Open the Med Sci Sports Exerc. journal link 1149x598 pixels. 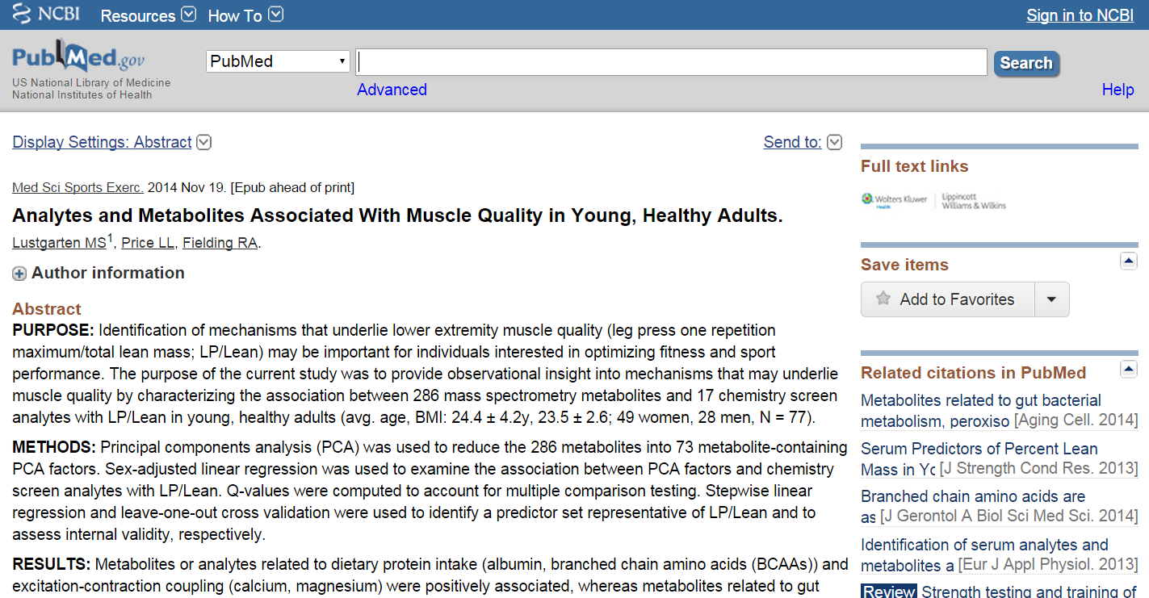click(x=78, y=188)
